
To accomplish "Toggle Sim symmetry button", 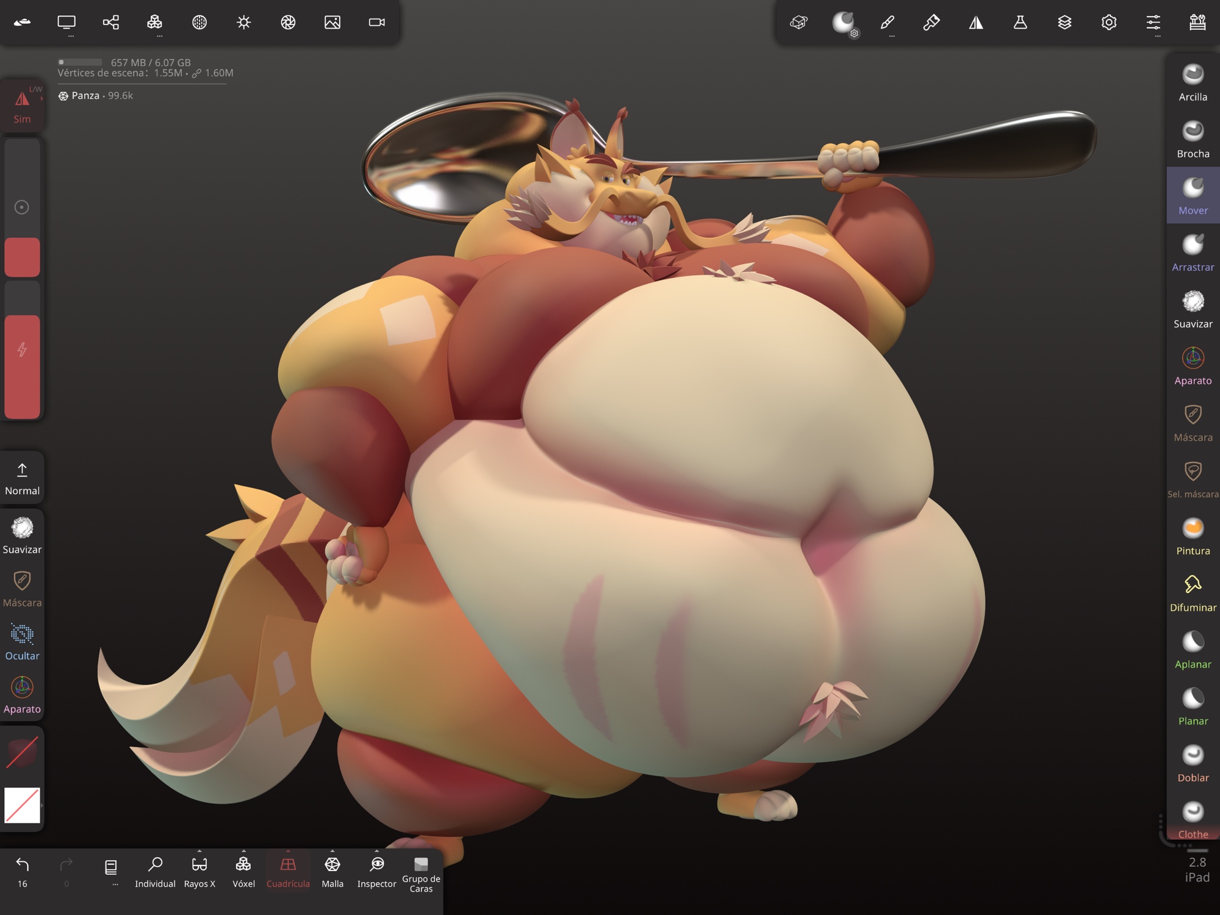I will tap(23, 106).
